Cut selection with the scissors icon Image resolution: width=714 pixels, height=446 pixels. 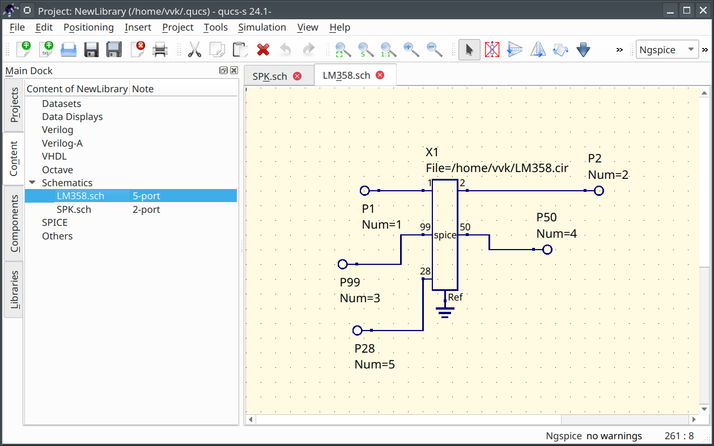click(x=194, y=50)
